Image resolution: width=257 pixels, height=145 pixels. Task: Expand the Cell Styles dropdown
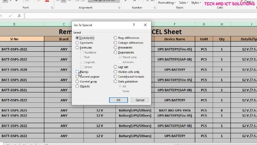pos(196,3)
